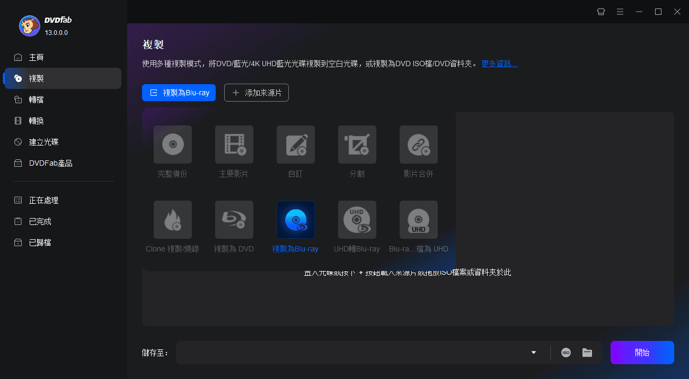The image size is (689, 379).
Task: Select the 複製為 DVD mode icon
Action: (x=234, y=220)
